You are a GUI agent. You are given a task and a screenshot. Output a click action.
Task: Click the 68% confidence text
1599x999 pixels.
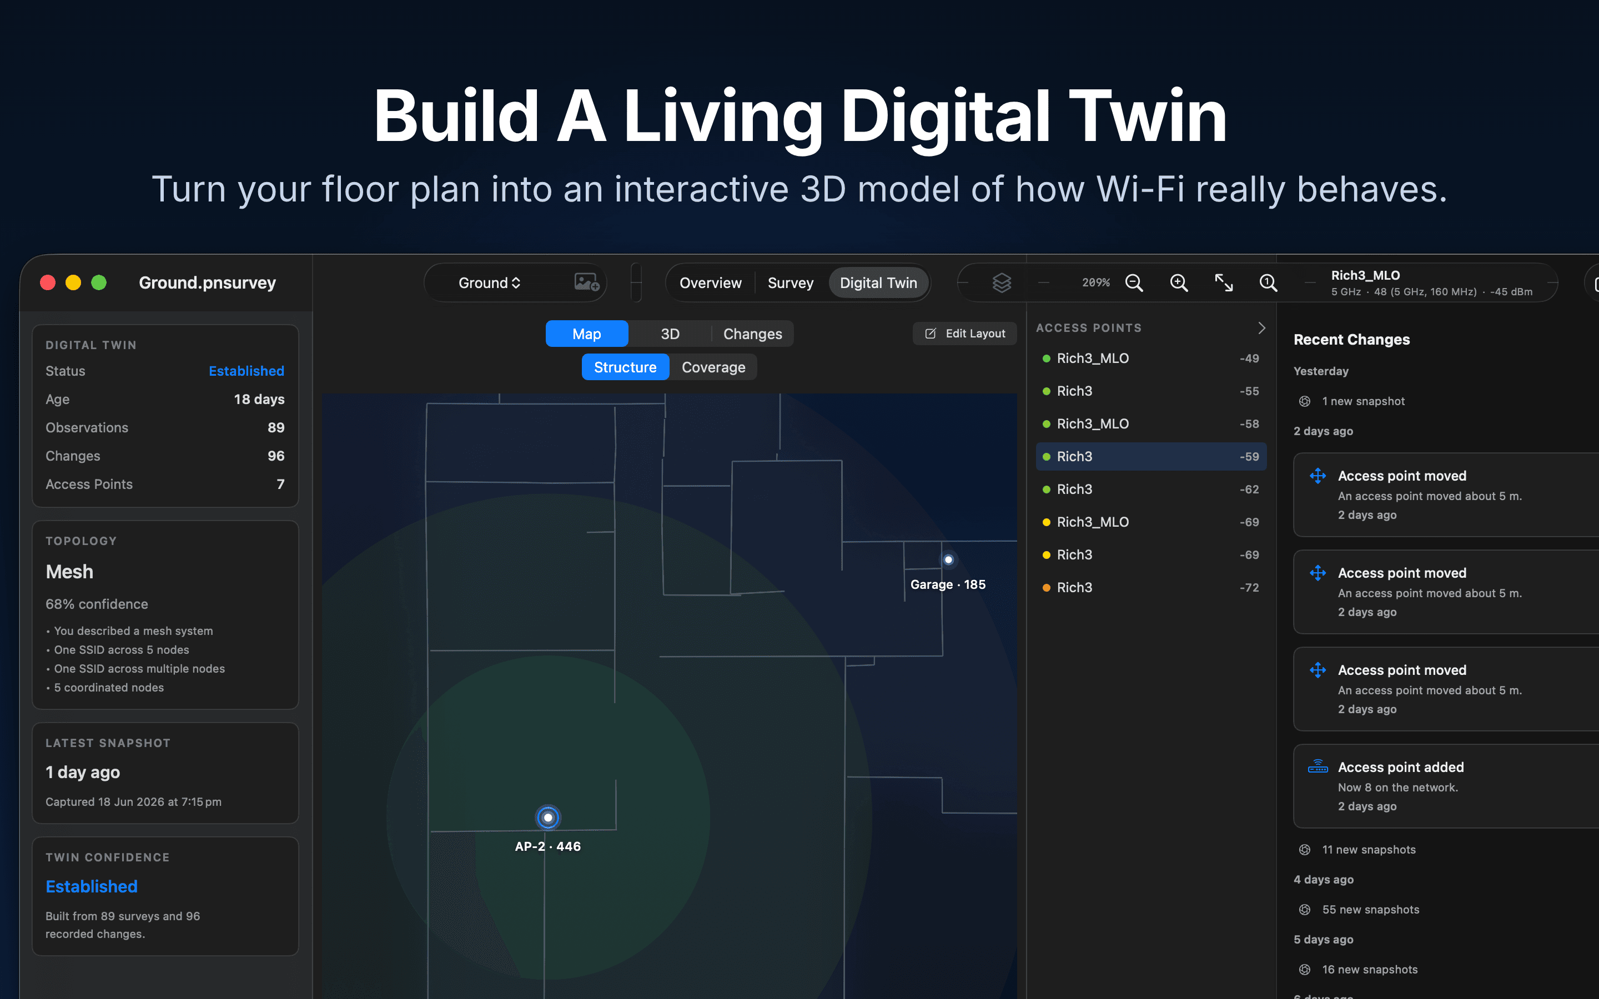97,604
